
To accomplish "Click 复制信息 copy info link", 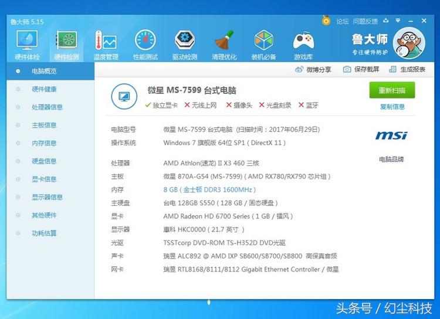I will (x=392, y=107).
